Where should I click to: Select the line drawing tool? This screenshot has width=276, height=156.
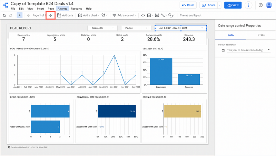pyautogui.click(x=164, y=15)
